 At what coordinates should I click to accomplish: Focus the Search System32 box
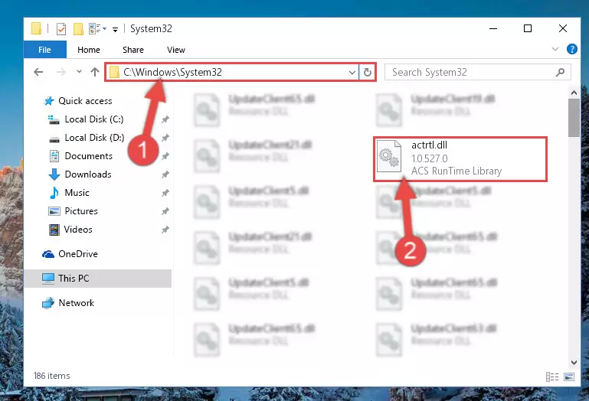coord(477,72)
